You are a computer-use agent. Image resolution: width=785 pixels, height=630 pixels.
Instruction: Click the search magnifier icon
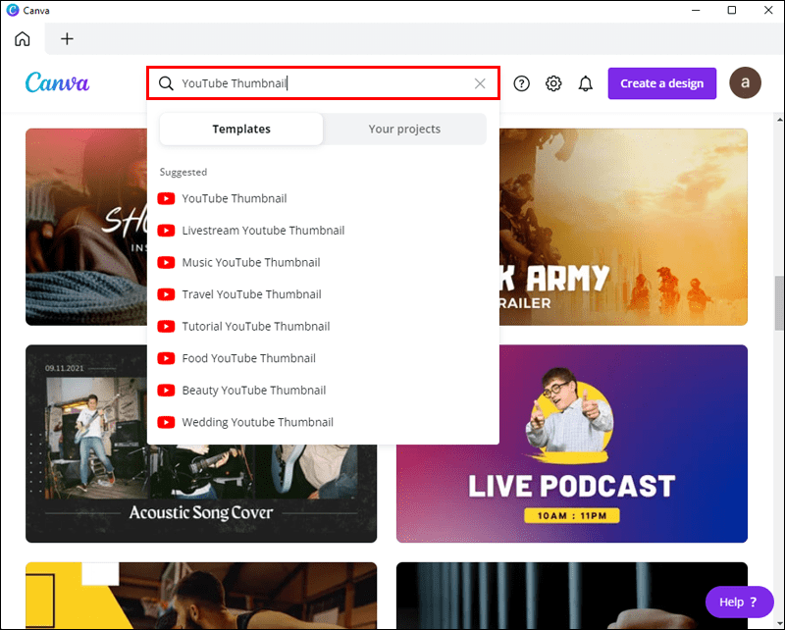166,83
